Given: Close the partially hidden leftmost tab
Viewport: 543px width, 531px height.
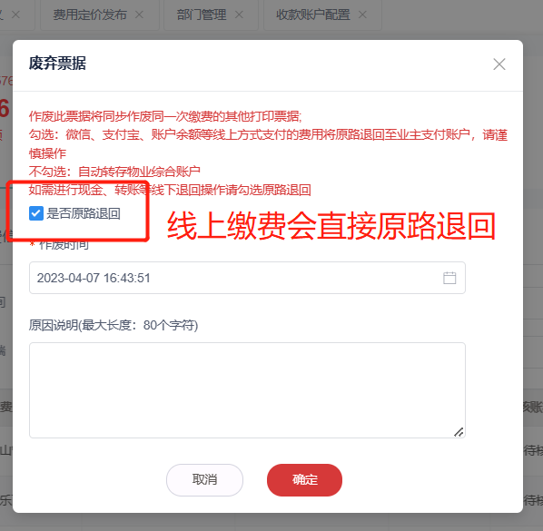Looking at the screenshot, I should click(x=16, y=15).
